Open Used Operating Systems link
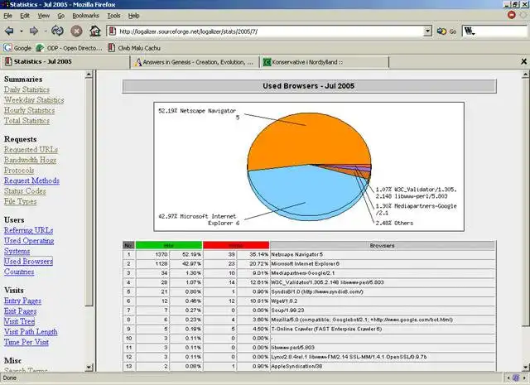This screenshot has width=530, height=385. [29, 246]
